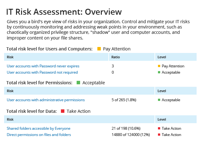
Task: Select ratio value '3' for Password never expires
Action: (x=113, y=66)
